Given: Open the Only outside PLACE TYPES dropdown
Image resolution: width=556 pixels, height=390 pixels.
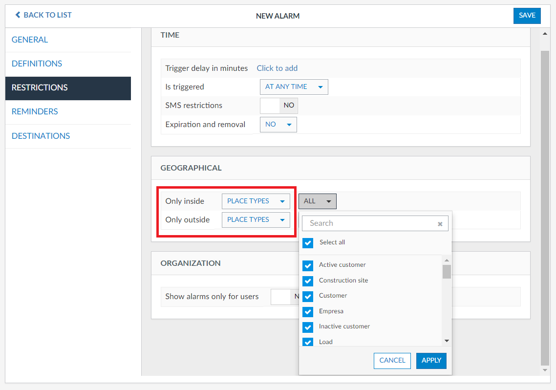Looking at the screenshot, I should 256,220.
